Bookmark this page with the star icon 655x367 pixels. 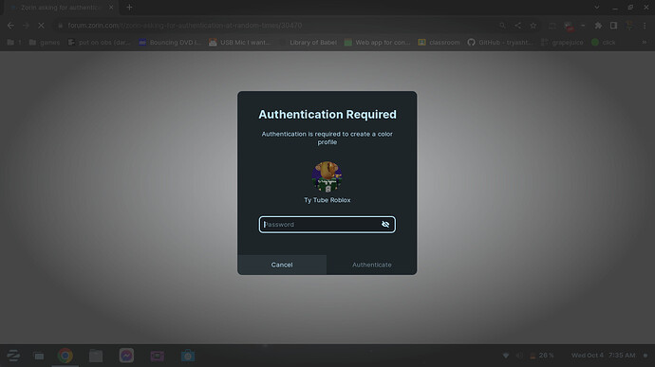click(x=533, y=26)
